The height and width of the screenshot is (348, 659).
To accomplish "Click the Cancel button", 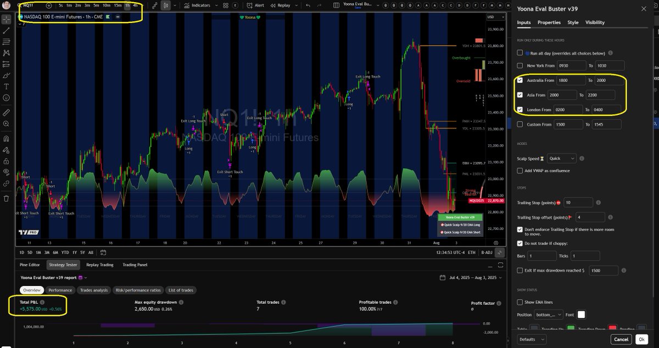I will click(621, 340).
